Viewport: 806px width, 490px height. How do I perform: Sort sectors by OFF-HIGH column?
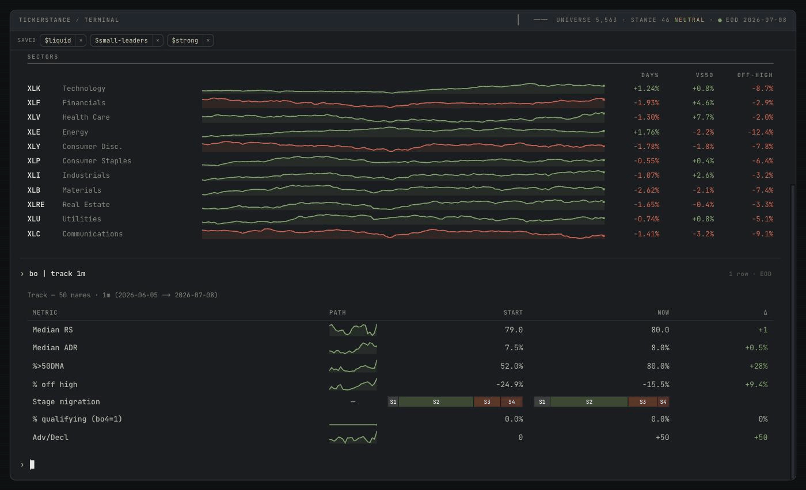pos(755,75)
